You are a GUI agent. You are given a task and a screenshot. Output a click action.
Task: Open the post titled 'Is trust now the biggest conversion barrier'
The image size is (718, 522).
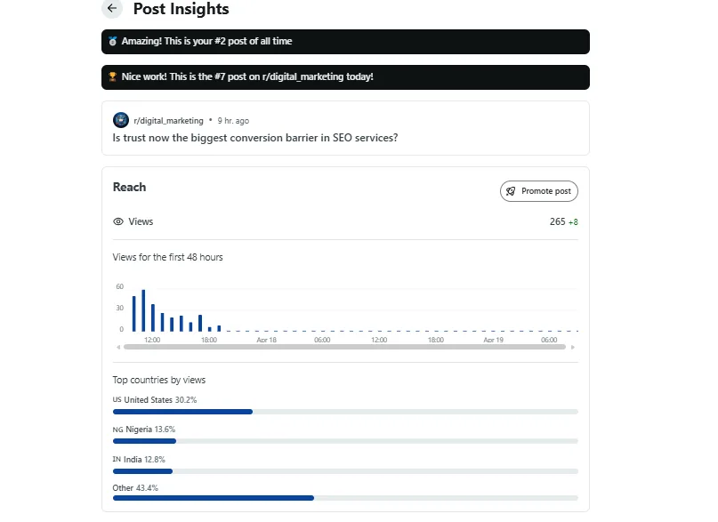pos(255,138)
